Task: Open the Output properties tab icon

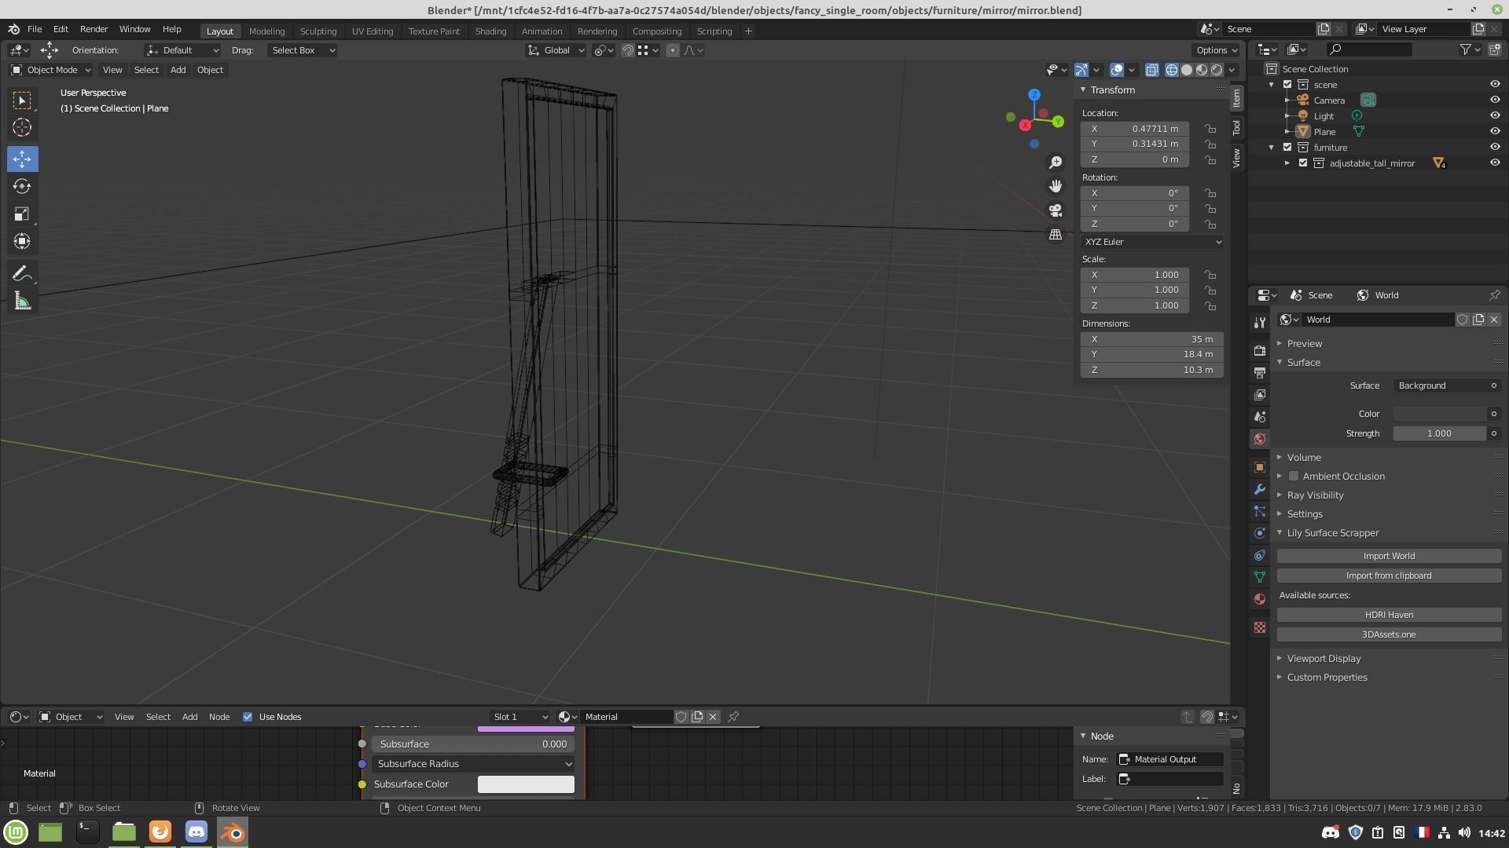Action: click(x=1260, y=372)
